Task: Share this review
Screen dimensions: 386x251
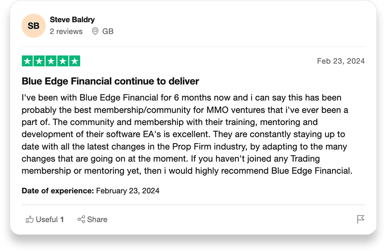Action: [93, 219]
